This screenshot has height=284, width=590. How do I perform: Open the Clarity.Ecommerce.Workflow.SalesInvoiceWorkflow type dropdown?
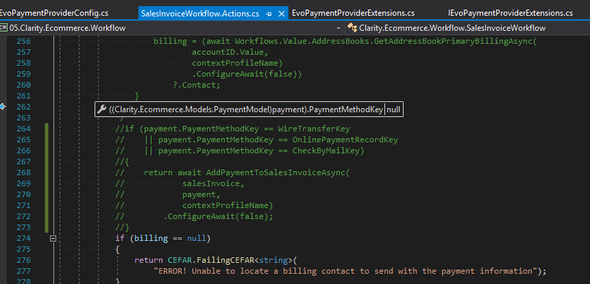(x=467, y=28)
